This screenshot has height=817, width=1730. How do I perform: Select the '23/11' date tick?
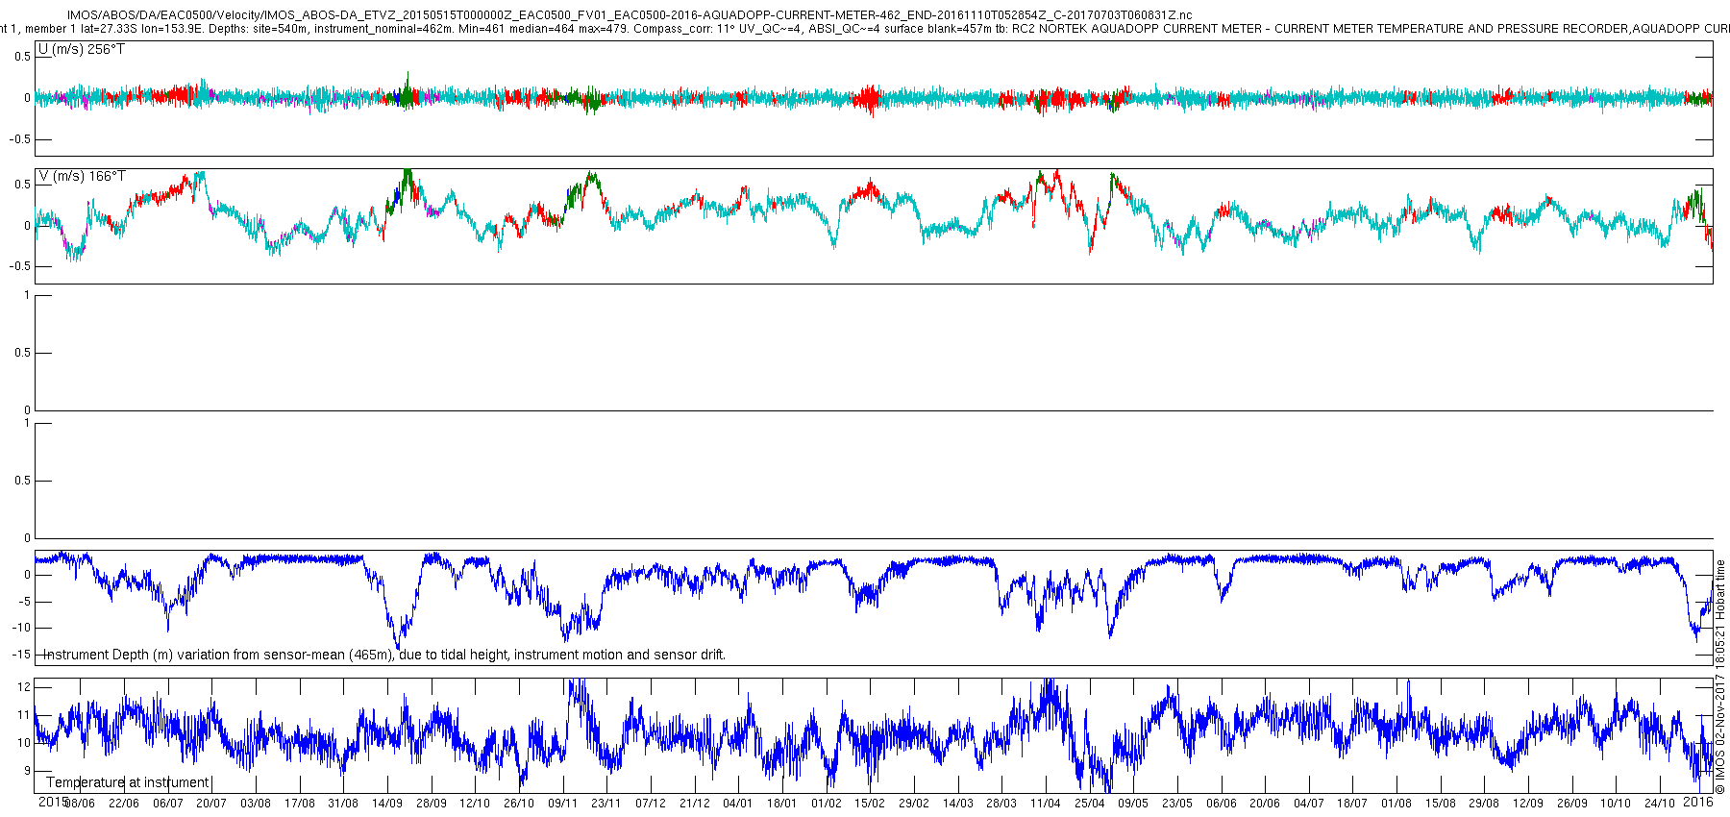[x=606, y=804]
